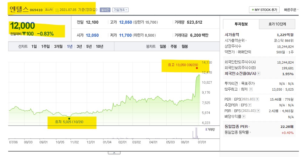
Task: Click the 저가 value 11,700
Action: pyautogui.click(x=125, y=35)
